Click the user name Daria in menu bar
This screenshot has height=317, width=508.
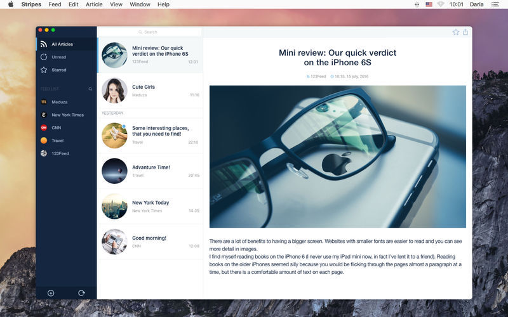coord(477,4)
